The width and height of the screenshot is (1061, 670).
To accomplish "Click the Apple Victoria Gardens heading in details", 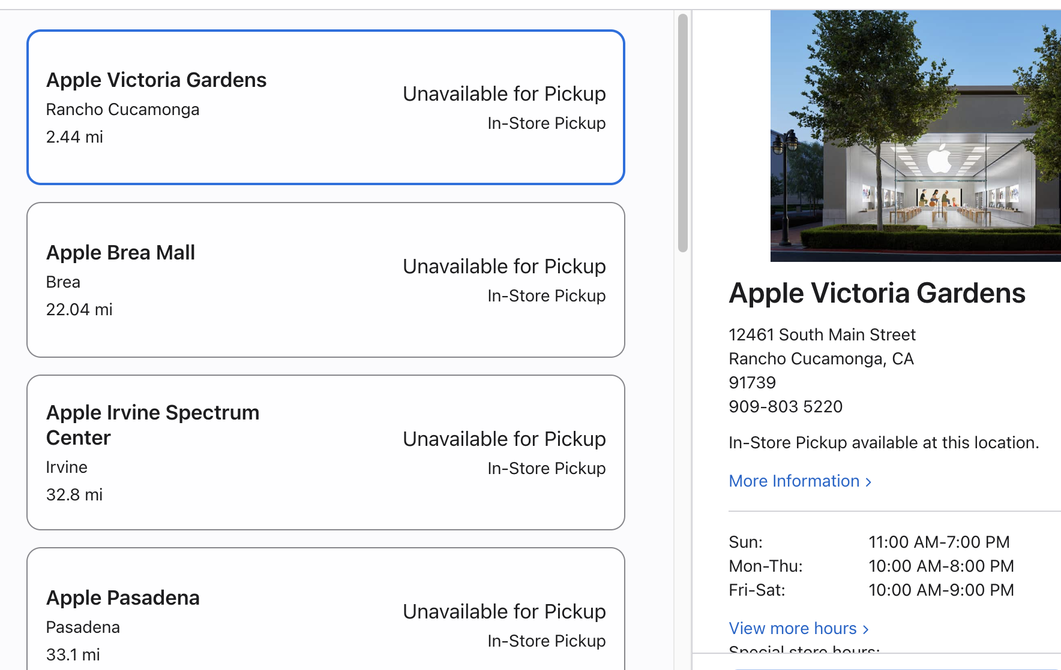I will (877, 294).
